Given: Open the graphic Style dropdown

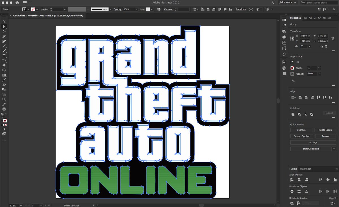Looking at the screenshot, I should coord(152,9).
